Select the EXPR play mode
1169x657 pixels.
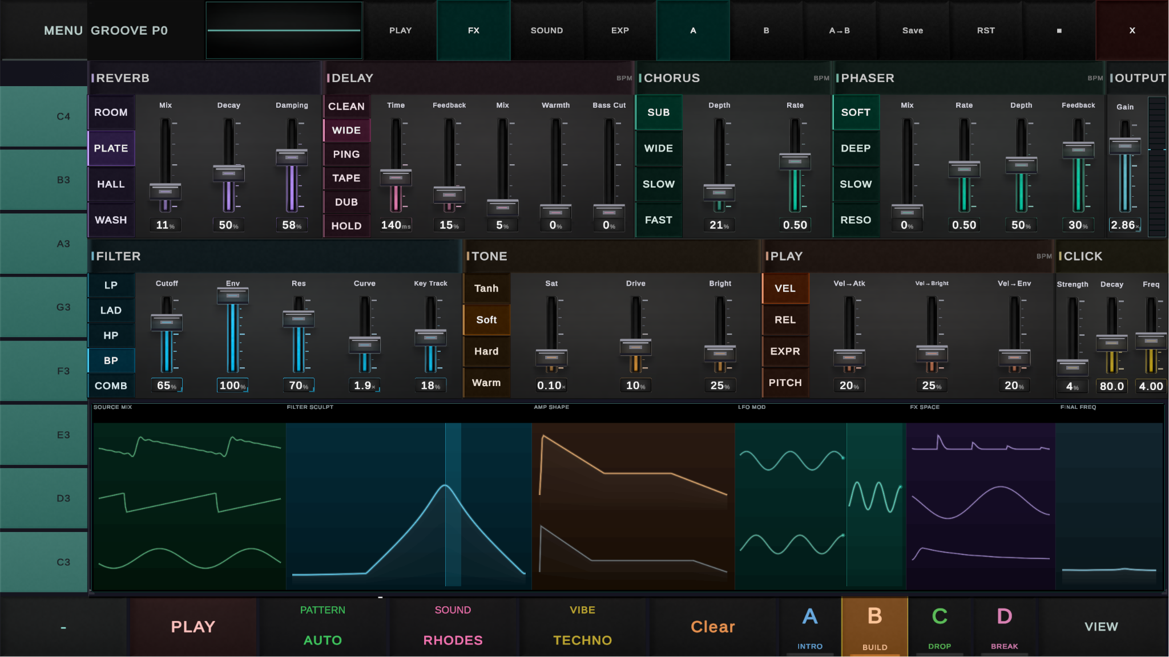[x=785, y=351]
